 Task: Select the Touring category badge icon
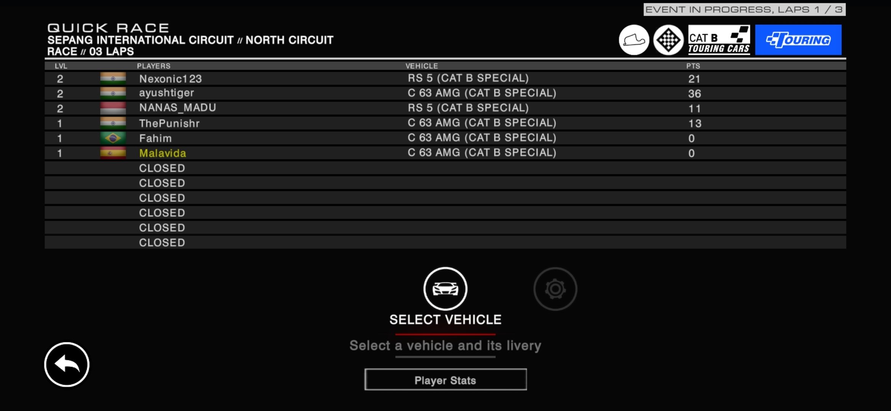[798, 40]
